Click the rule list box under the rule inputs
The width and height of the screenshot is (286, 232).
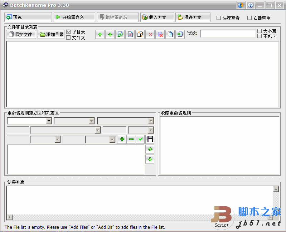(x=76, y=160)
